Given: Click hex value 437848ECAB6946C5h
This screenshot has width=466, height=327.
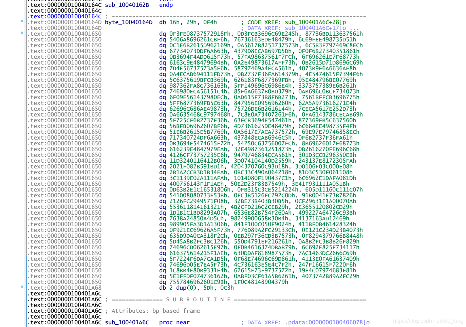Looking at the screenshot, I should click(263, 138).
